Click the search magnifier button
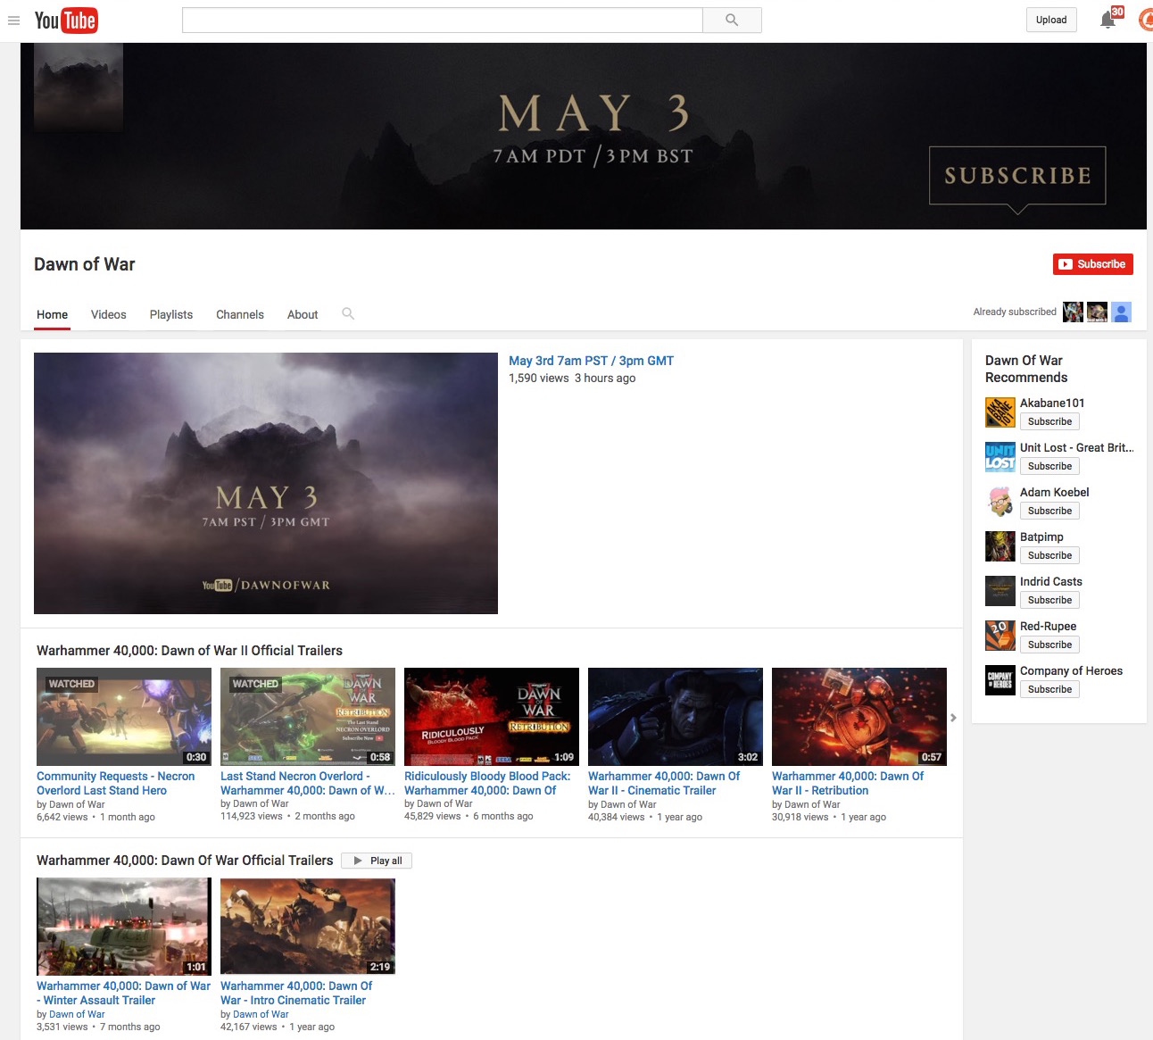 [x=732, y=20]
